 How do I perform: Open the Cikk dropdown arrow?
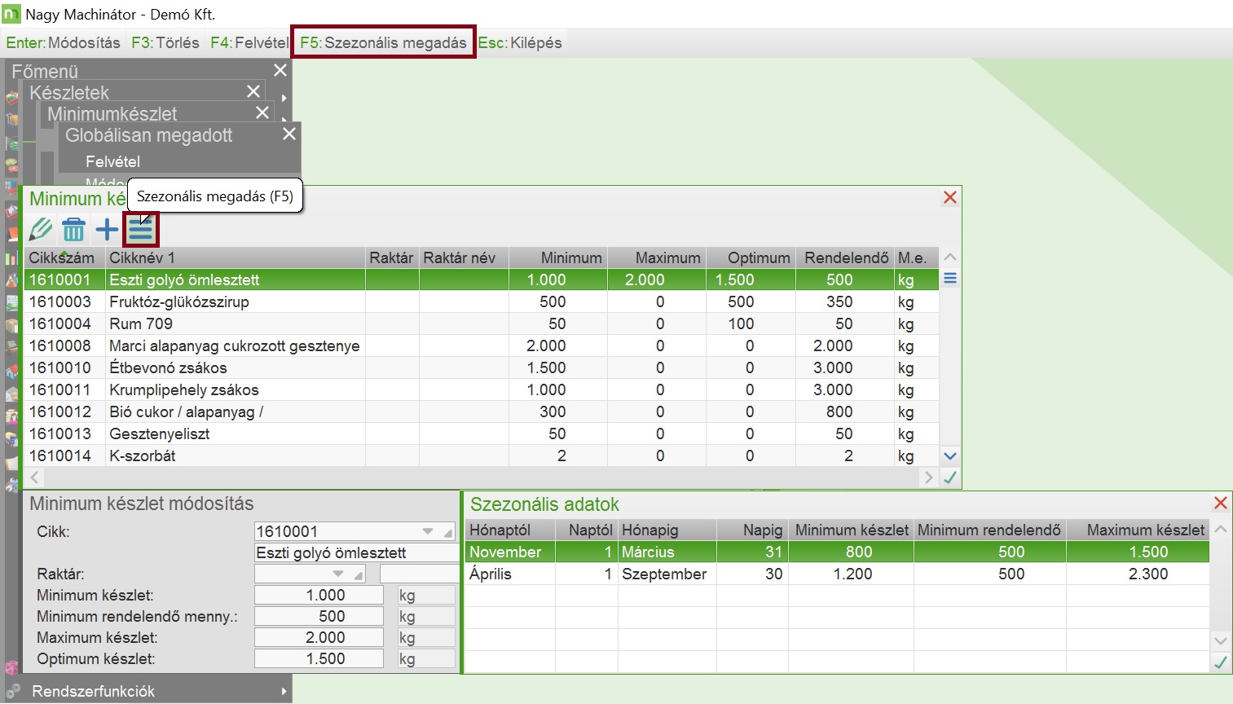(x=428, y=531)
